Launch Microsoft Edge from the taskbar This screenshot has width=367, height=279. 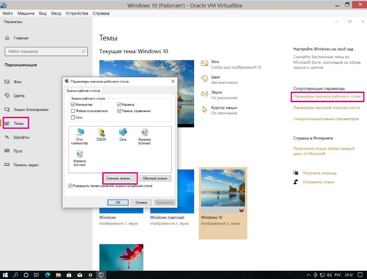coord(47,275)
